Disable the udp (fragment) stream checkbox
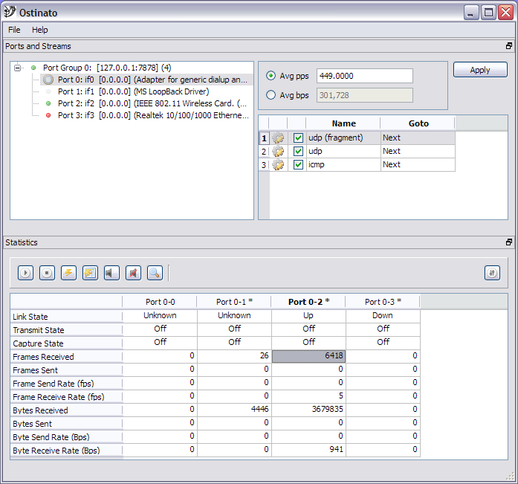Image resolution: width=518 pixels, height=484 pixels. point(298,138)
